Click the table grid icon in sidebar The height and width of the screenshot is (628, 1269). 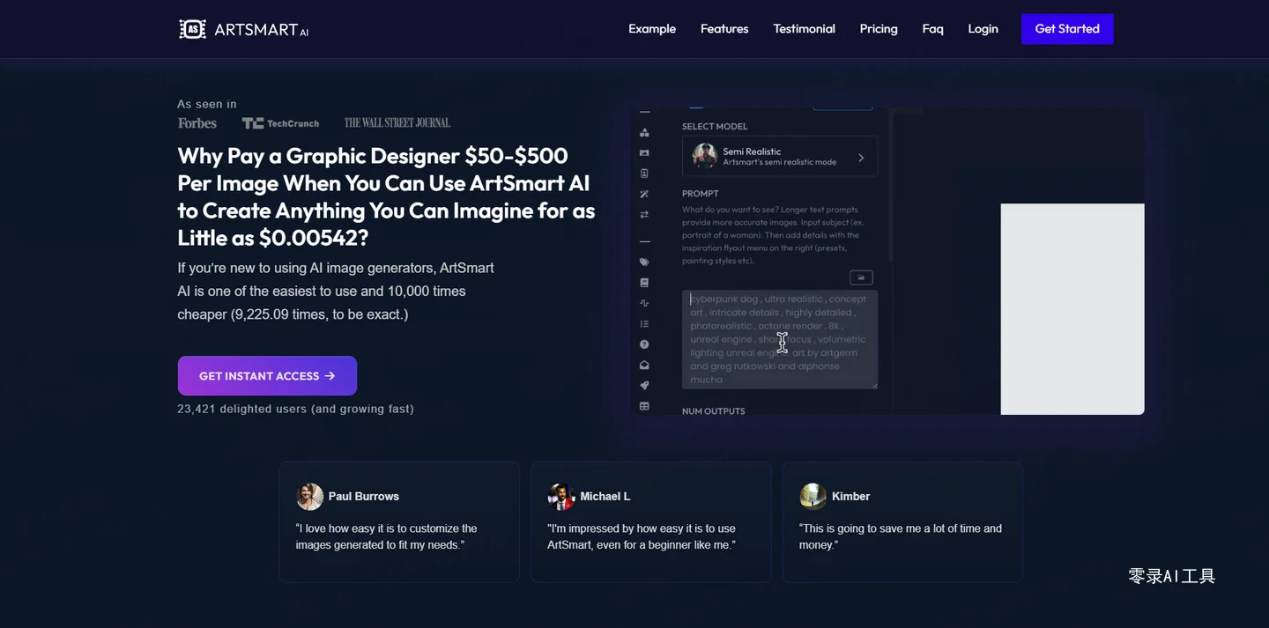tap(644, 406)
